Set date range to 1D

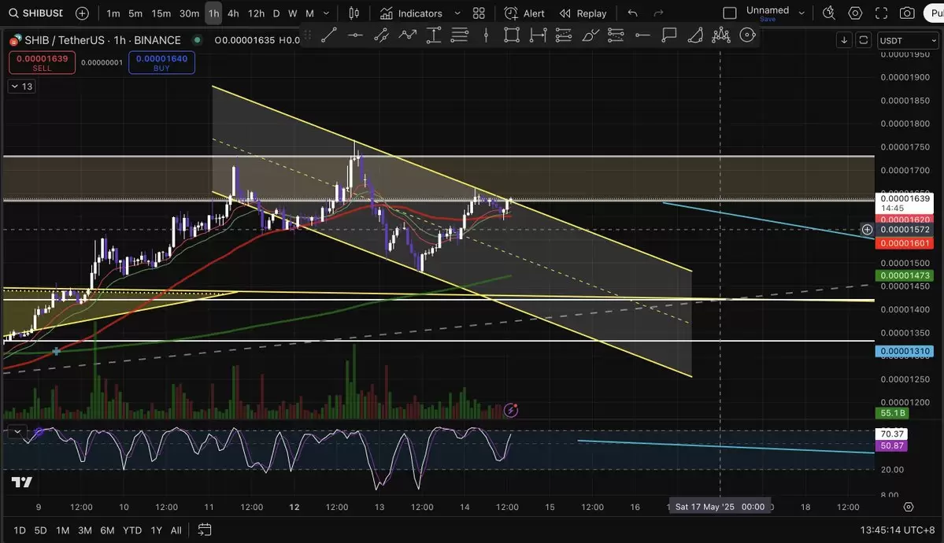[19, 530]
